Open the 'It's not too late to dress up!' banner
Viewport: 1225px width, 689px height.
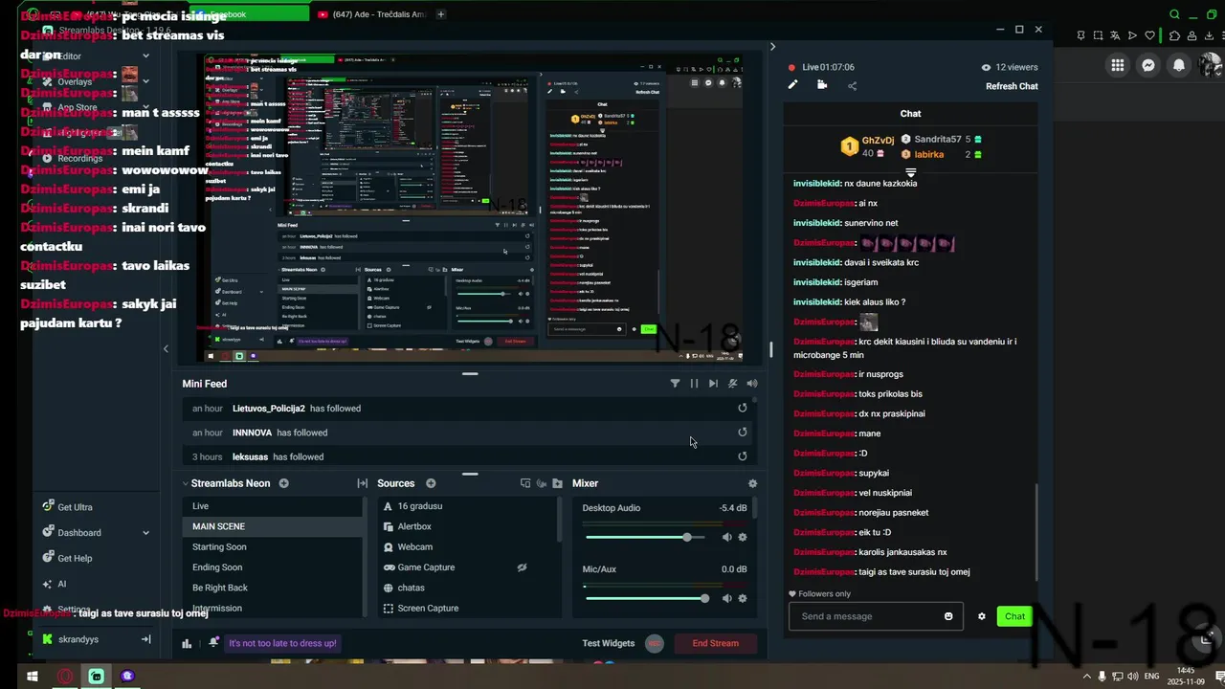282,643
